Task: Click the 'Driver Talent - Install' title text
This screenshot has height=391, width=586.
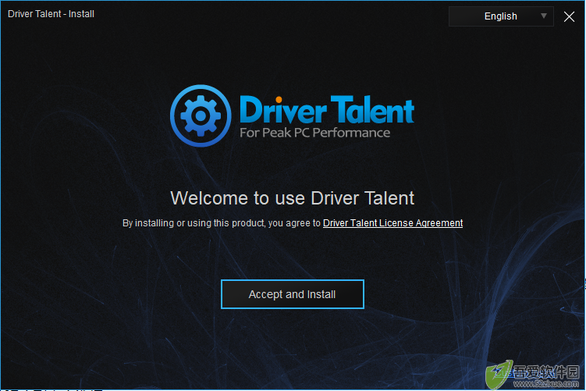Action: point(51,14)
